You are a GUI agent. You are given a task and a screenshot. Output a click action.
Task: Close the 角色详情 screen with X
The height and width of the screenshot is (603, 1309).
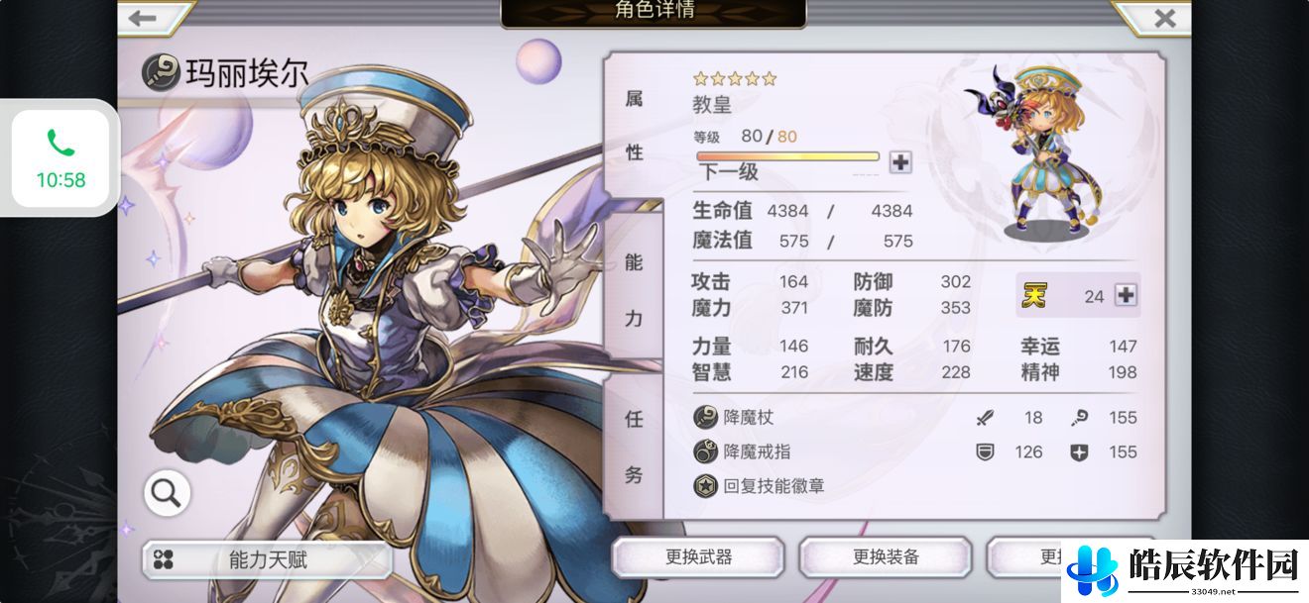pos(1164,18)
